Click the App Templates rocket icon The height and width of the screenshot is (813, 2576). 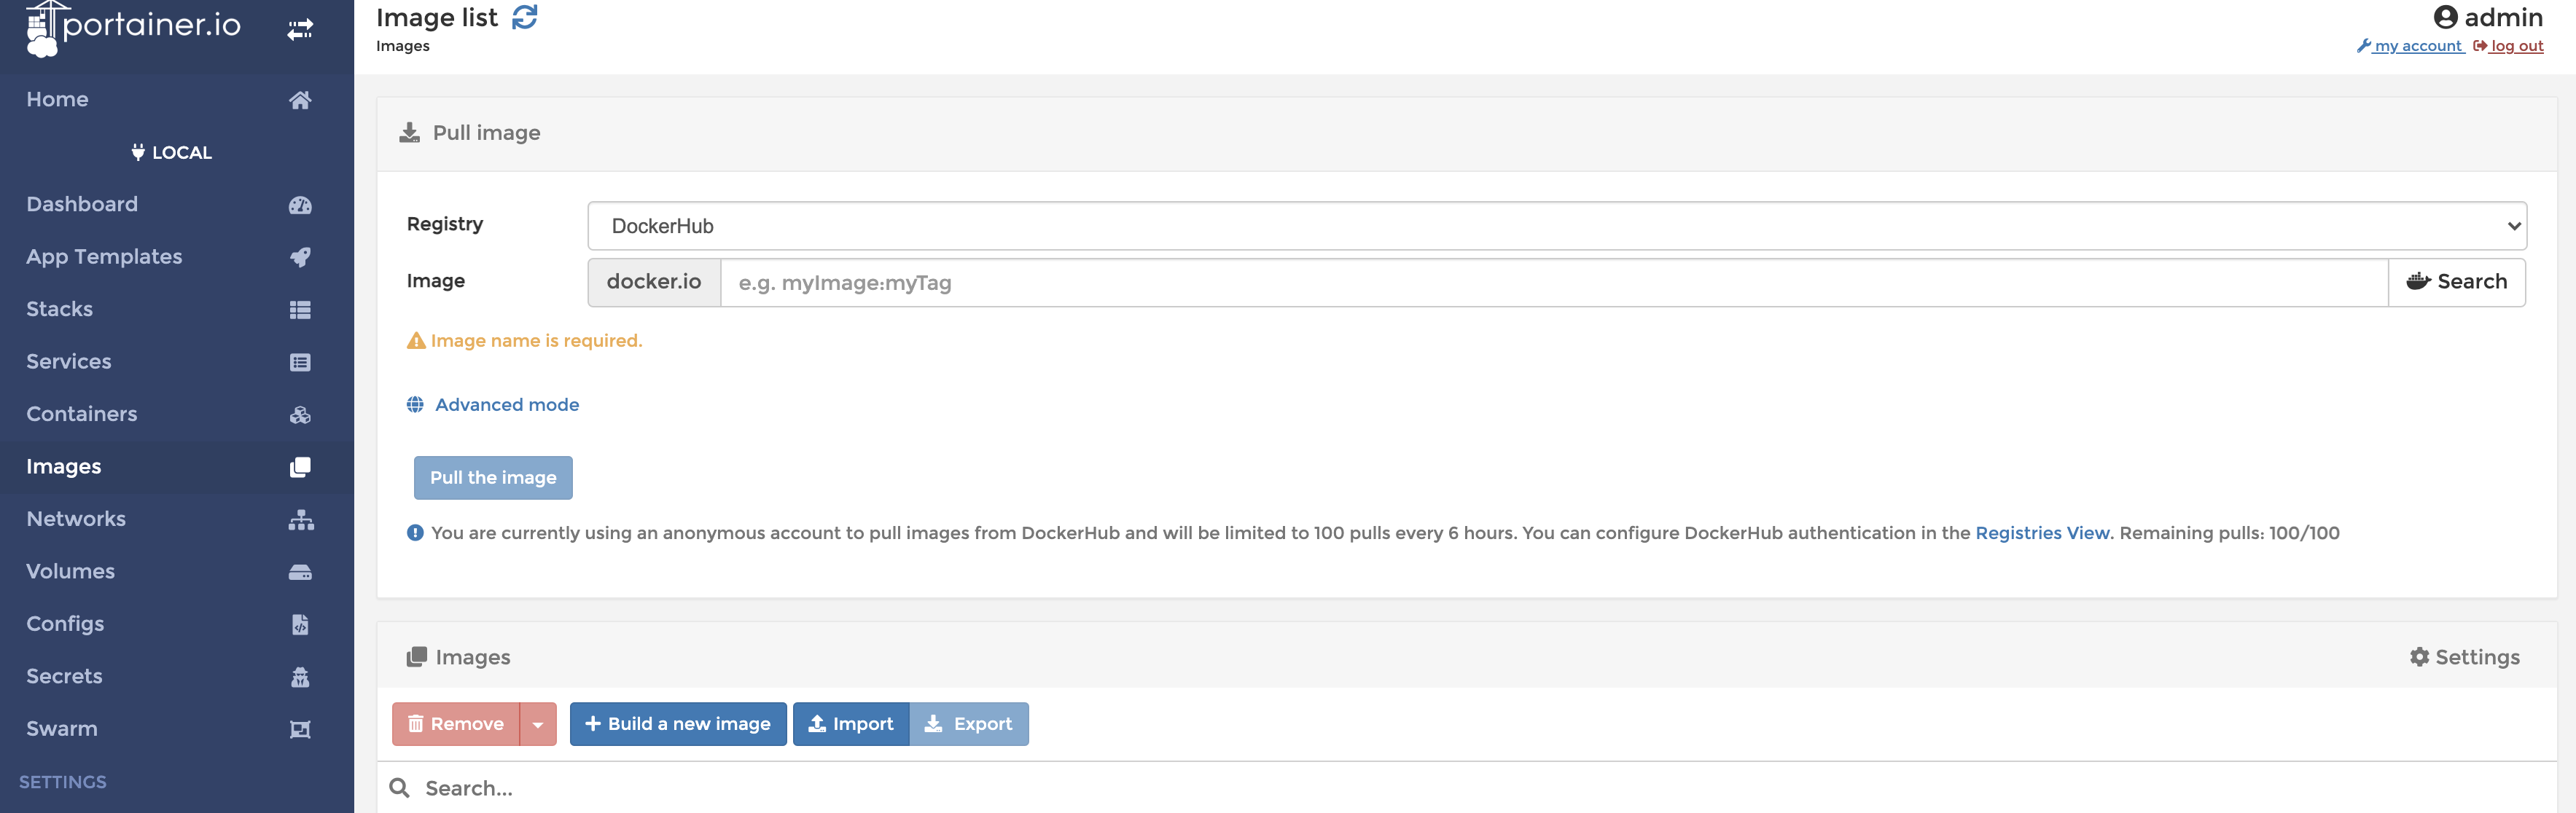point(300,257)
